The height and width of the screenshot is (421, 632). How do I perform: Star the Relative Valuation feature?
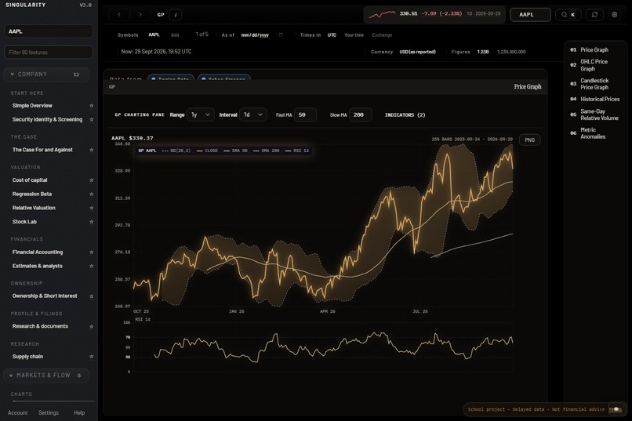[x=92, y=208]
